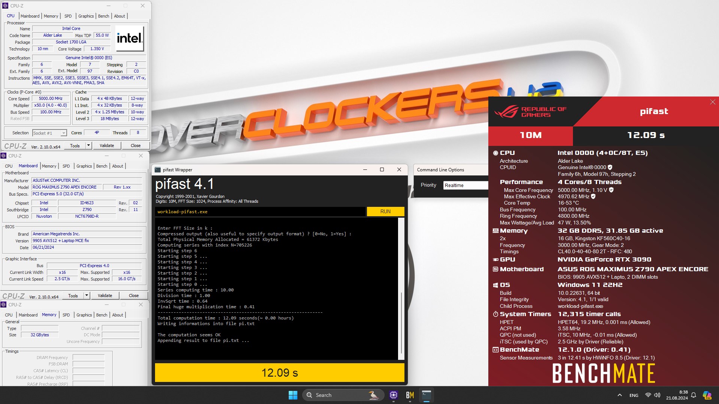719x404 pixels.
Task: Switch to Graphics tab in bottom CPU-Z
Action: 84,315
